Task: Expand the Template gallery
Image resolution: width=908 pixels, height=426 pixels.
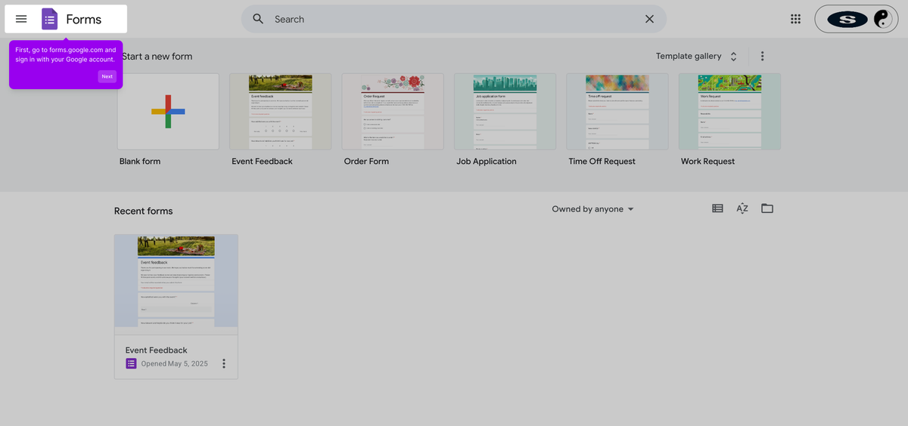Action: (x=697, y=56)
